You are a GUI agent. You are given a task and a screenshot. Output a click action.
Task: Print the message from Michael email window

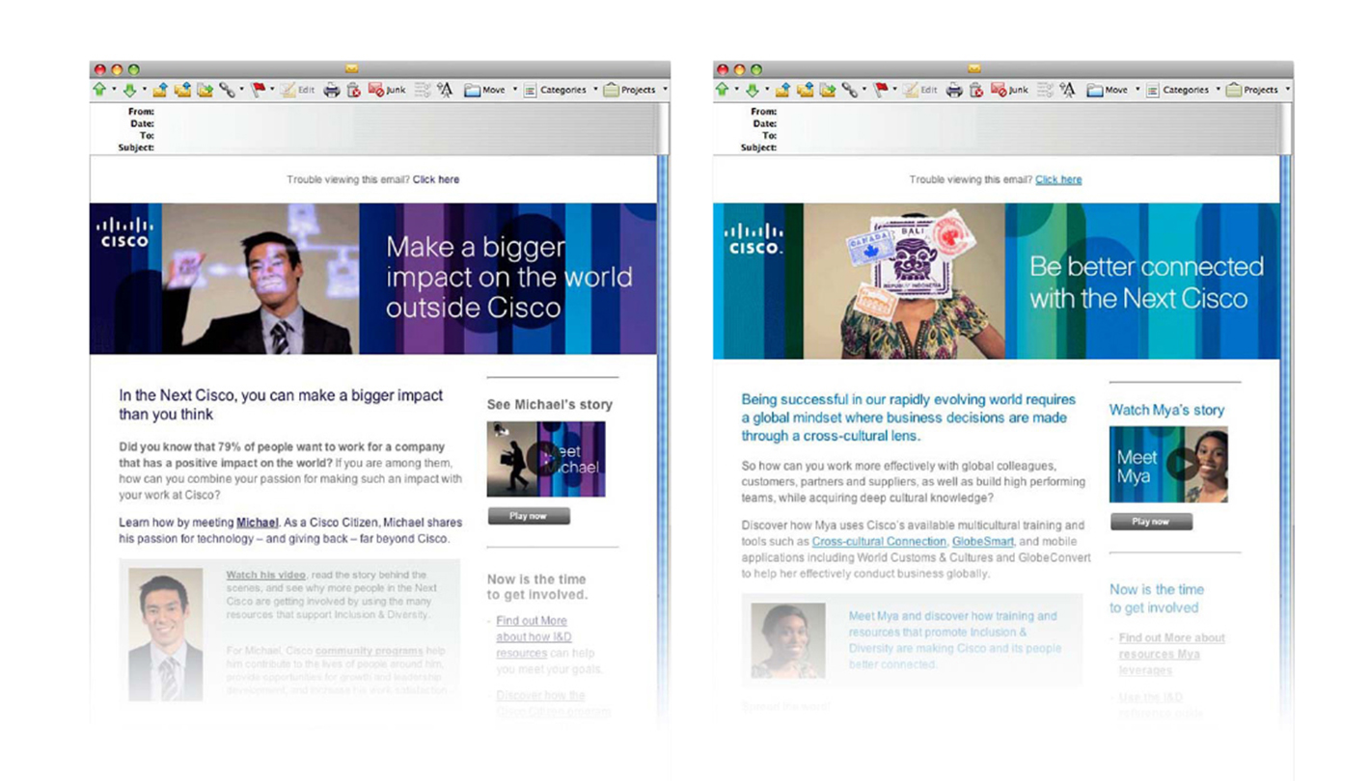pos(332,90)
